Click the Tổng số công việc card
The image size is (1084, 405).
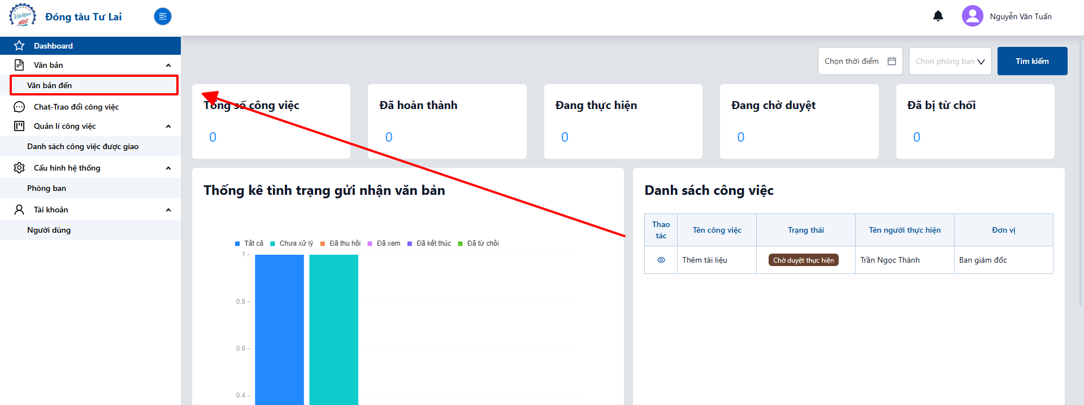[271, 121]
